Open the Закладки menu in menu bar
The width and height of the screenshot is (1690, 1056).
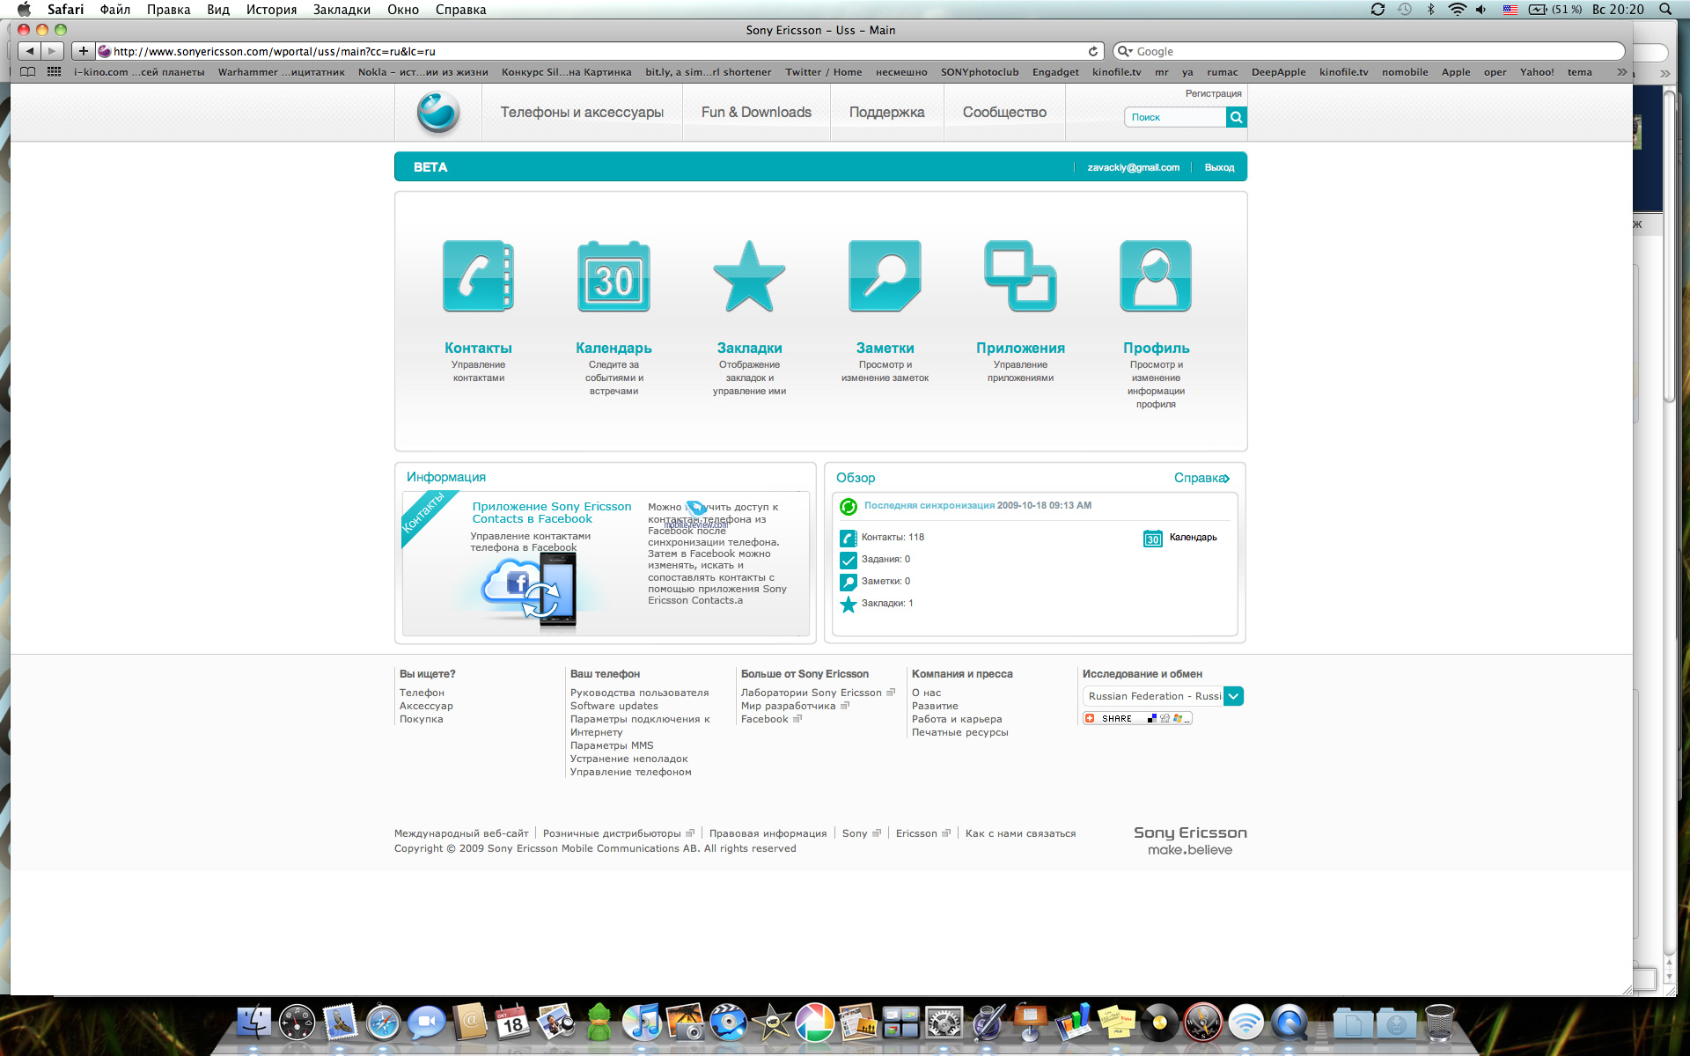coord(342,9)
